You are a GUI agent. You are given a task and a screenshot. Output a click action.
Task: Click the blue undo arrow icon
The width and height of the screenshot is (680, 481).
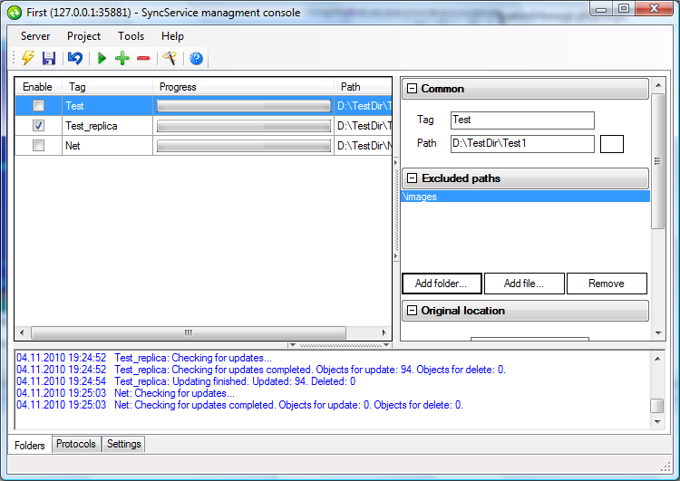tap(75, 58)
